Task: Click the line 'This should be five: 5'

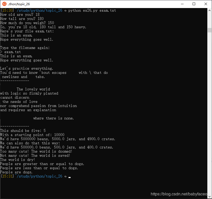Action: point(23,131)
